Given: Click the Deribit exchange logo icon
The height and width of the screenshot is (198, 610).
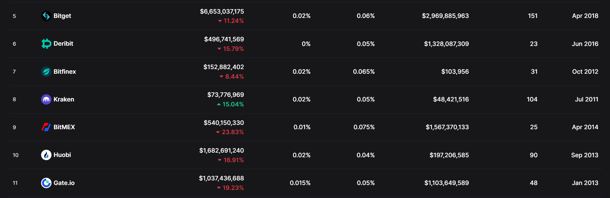Looking at the screenshot, I should pyautogui.click(x=46, y=44).
